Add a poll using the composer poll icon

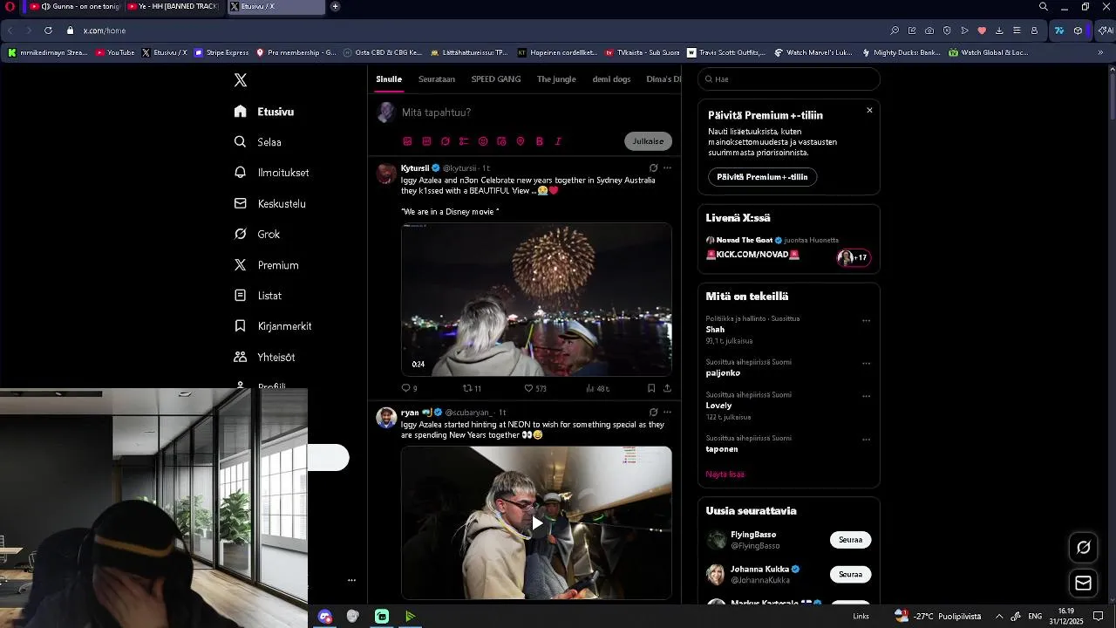[464, 141]
